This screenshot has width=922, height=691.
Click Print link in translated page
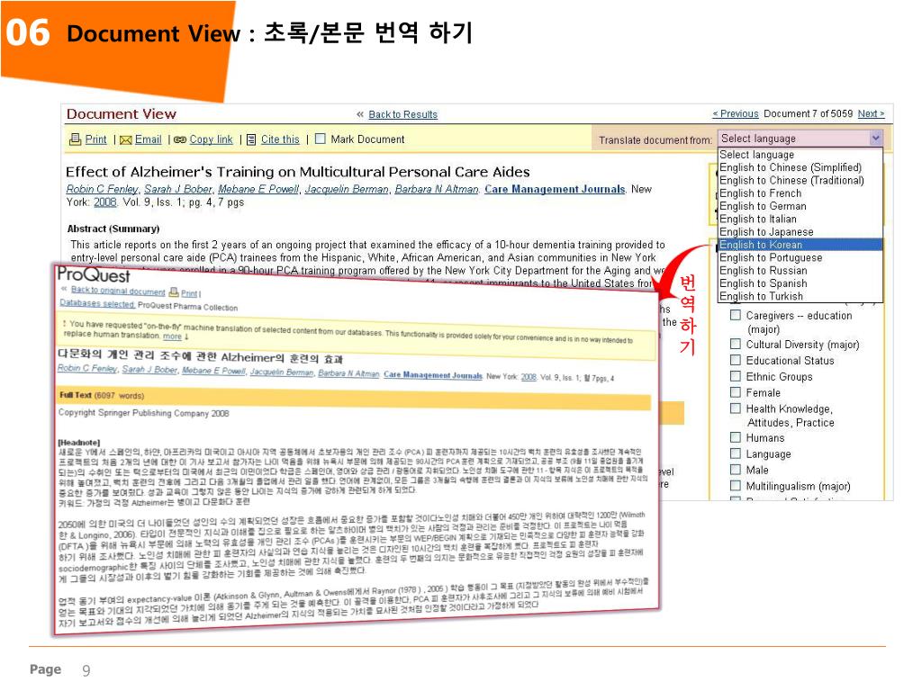pos(189,293)
